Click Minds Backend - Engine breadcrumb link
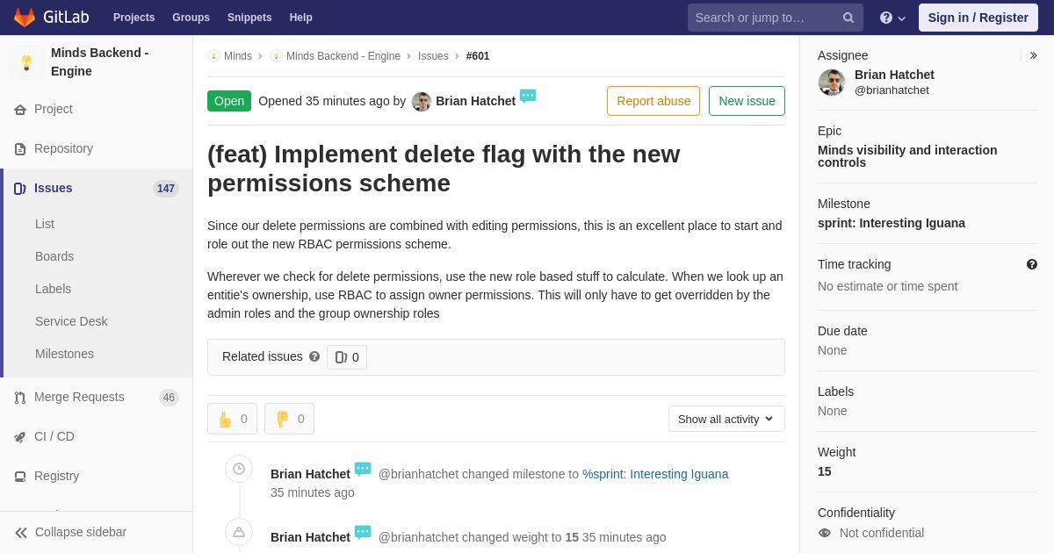 click(343, 56)
